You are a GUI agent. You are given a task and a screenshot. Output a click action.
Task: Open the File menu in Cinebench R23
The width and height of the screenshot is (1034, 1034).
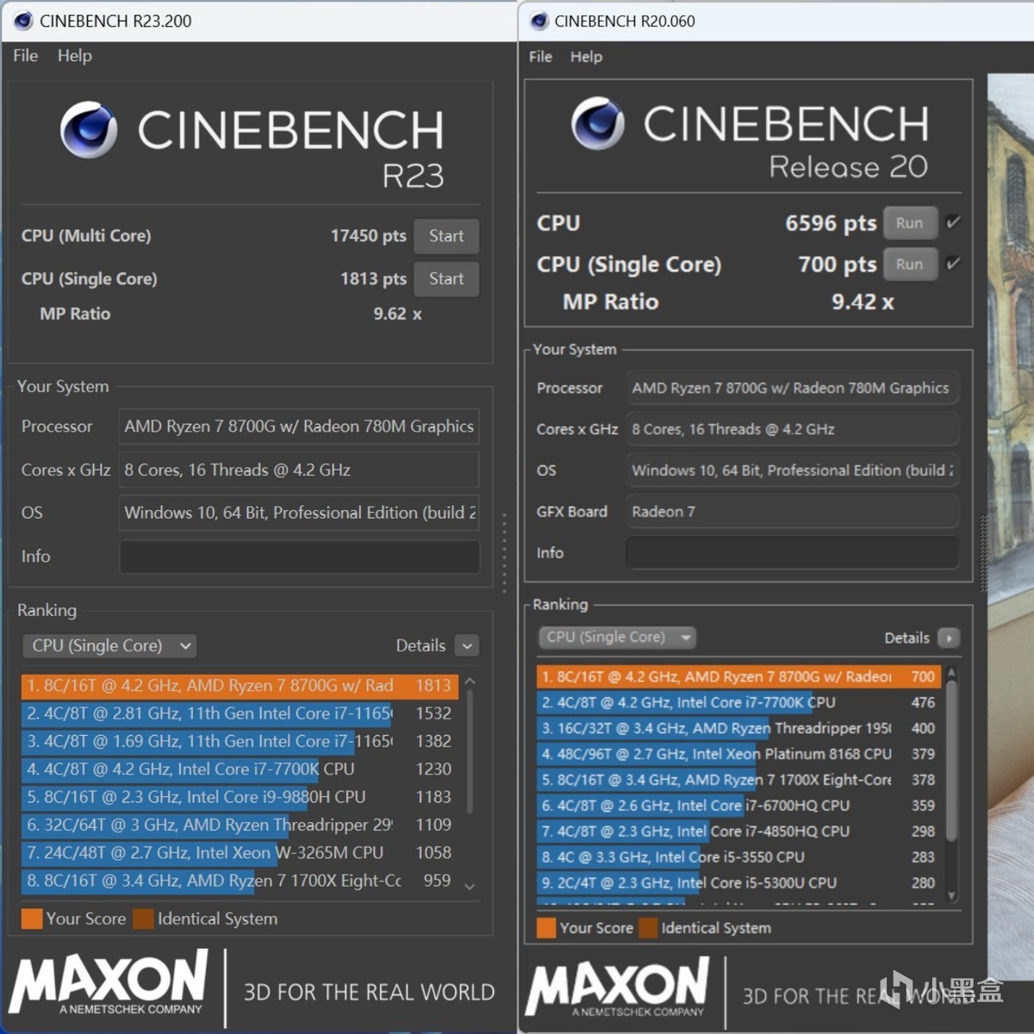(25, 55)
